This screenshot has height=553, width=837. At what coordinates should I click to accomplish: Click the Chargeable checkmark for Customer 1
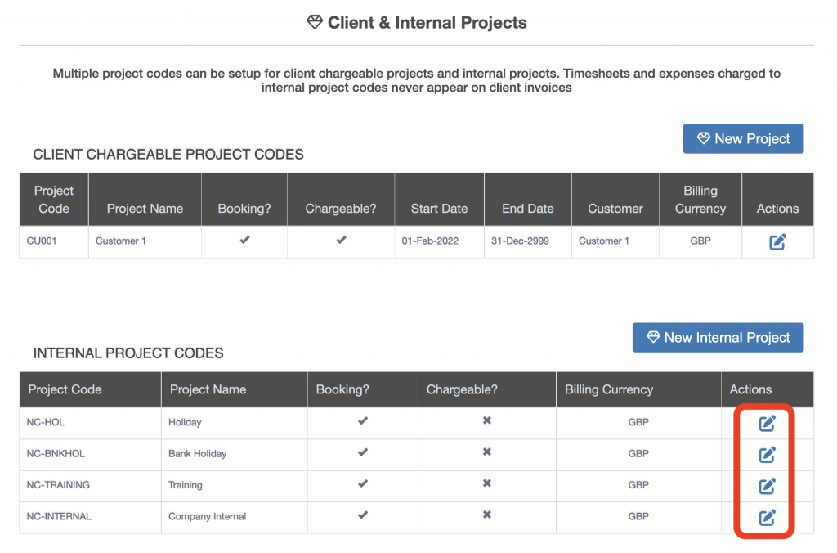pyautogui.click(x=341, y=241)
